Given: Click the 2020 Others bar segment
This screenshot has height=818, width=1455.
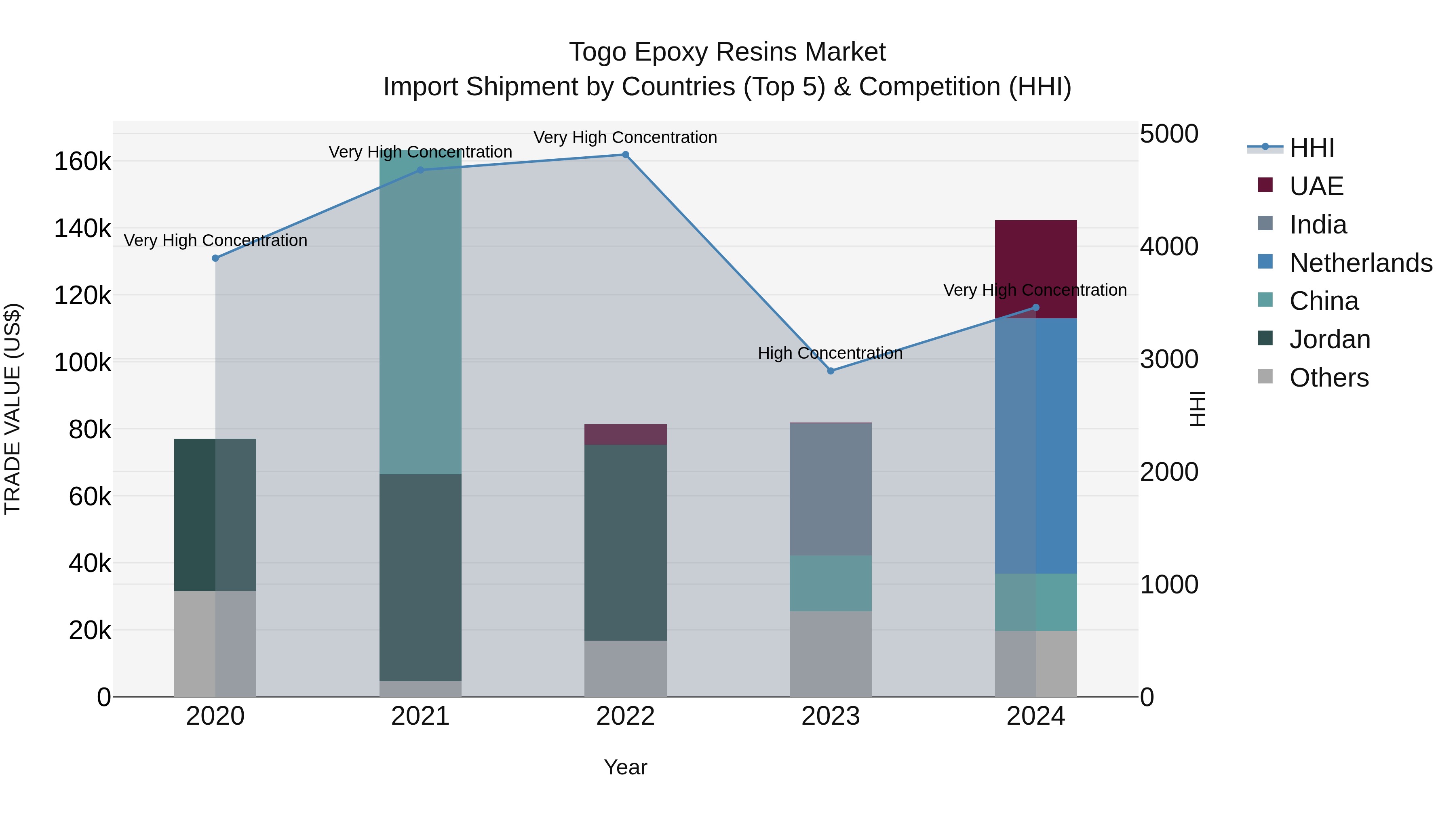Looking at the screenshot, I should [x=215, y=643].
